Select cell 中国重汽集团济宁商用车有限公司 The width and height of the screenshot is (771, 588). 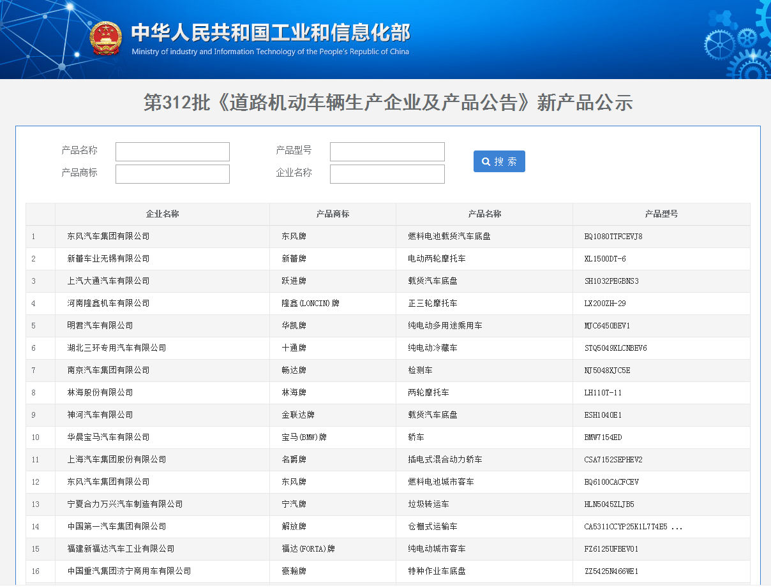(129, 571)
